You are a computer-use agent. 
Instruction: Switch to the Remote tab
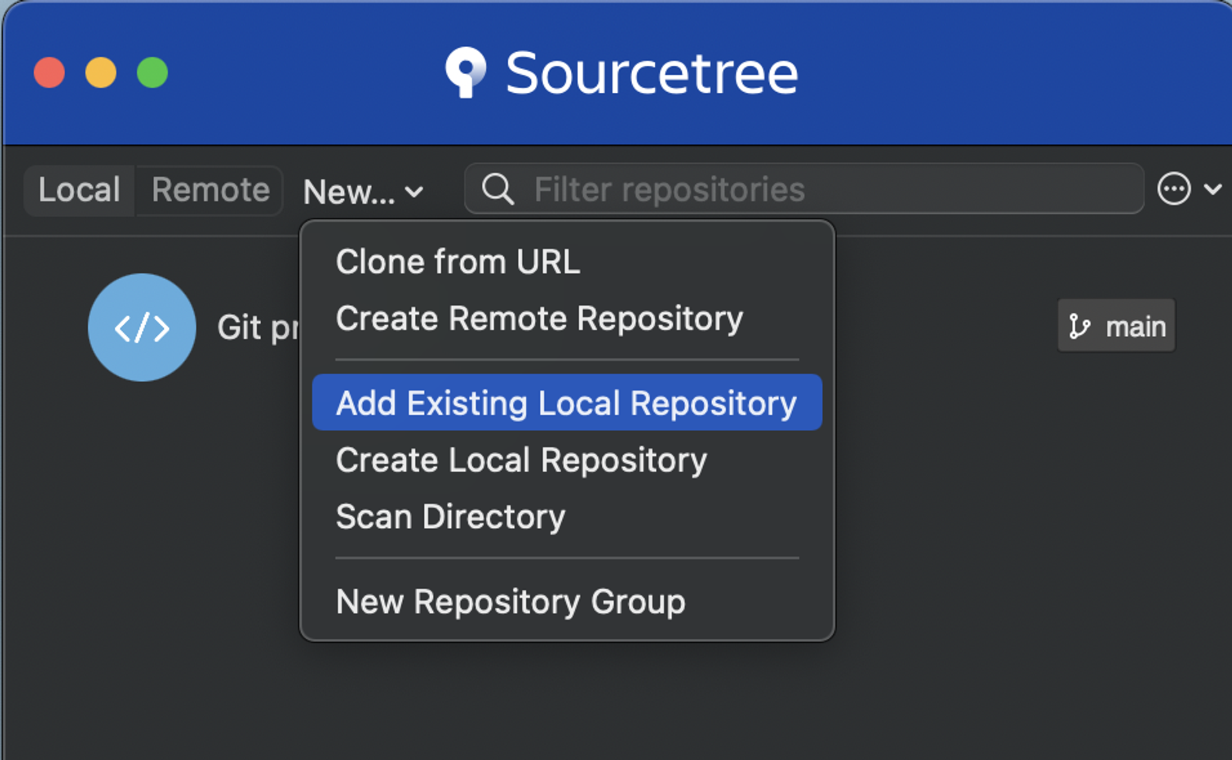coord(210,190)
